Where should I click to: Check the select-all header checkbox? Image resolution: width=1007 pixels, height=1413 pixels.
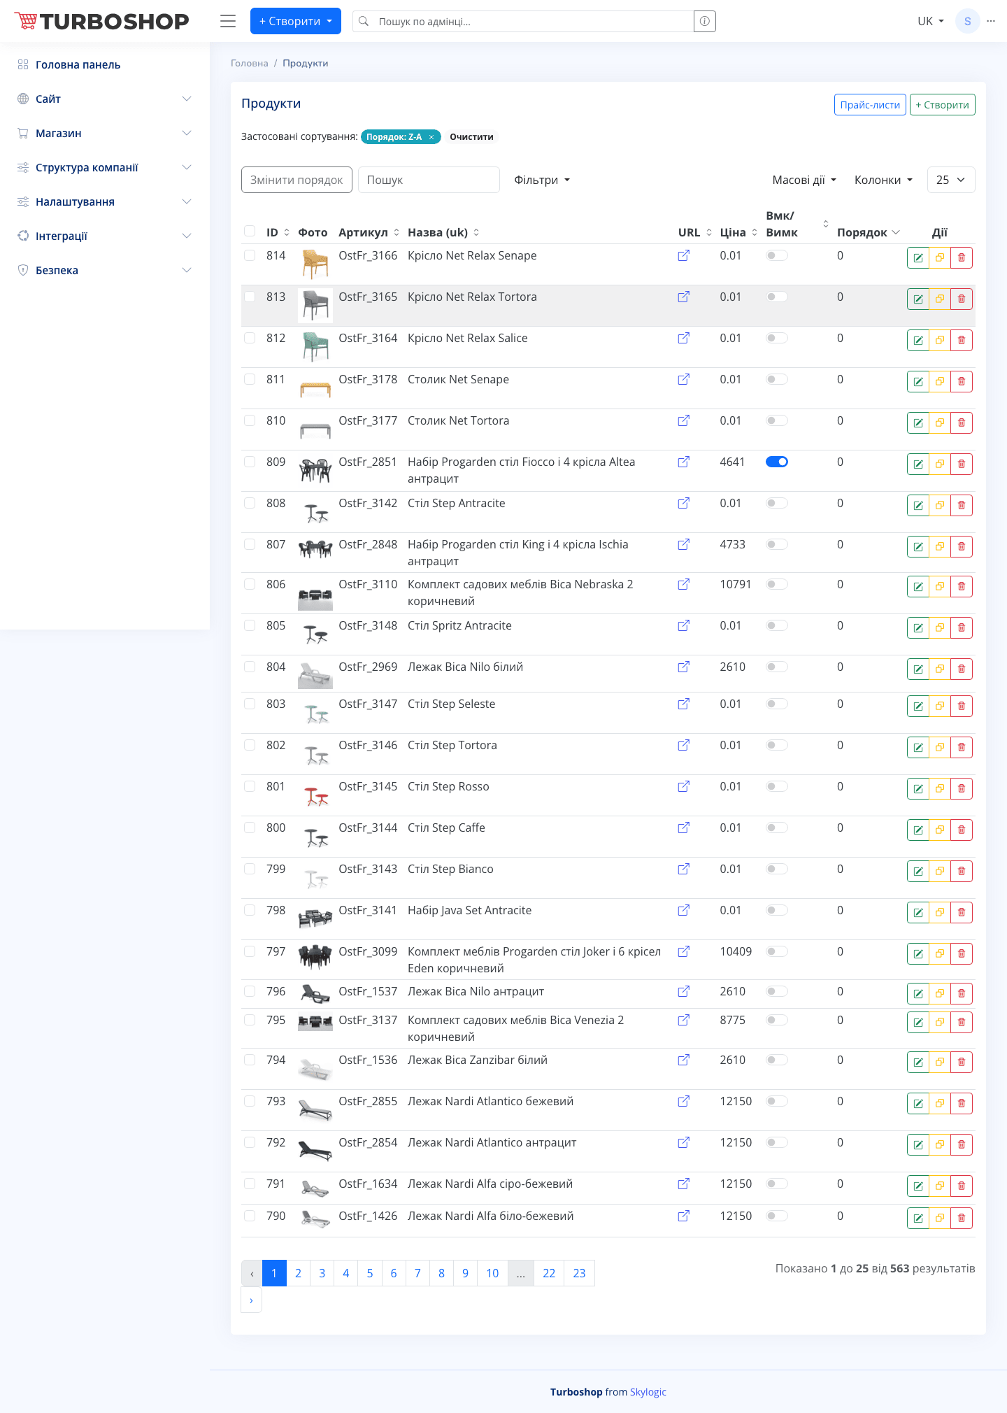pyautogui.click(x=250, y=231)
